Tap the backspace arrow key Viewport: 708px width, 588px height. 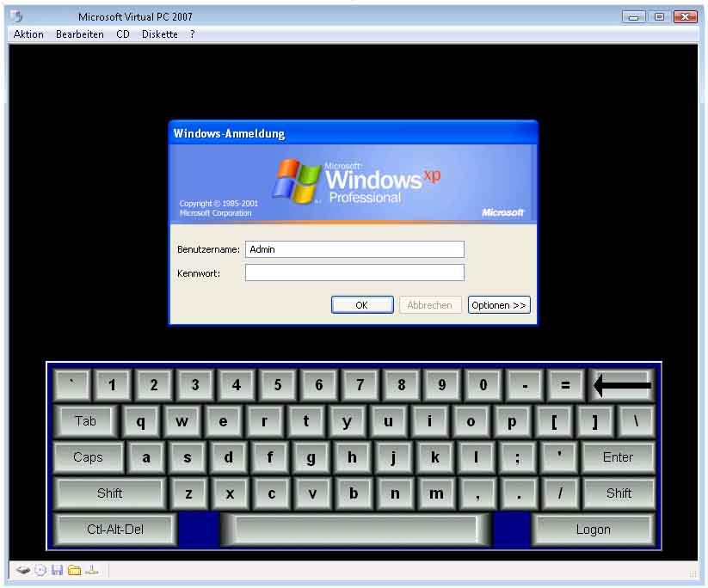pyautogui.click(x=621, y=385)
